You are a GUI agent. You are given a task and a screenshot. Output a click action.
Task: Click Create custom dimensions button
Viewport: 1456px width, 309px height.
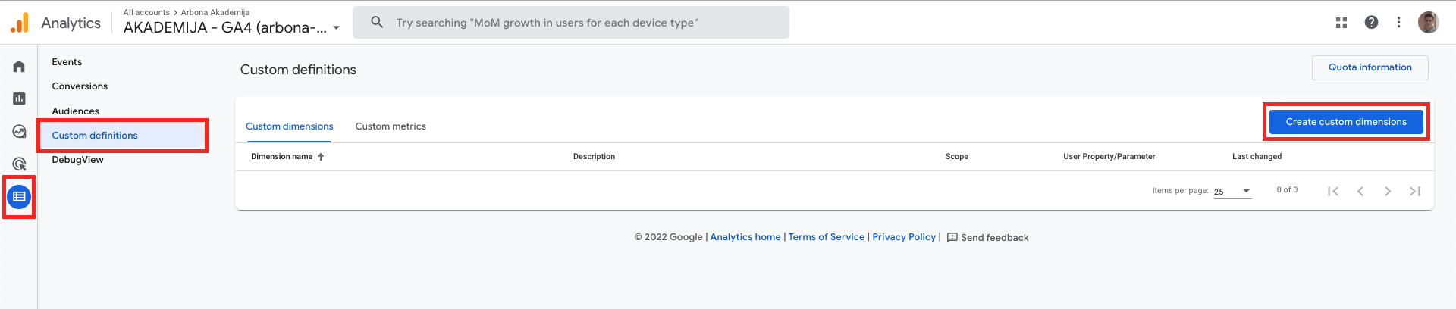[x=1346, y=122]
